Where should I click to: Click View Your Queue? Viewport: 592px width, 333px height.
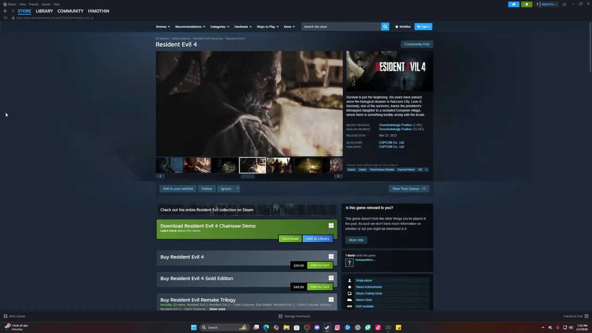(x=409, y=189)
